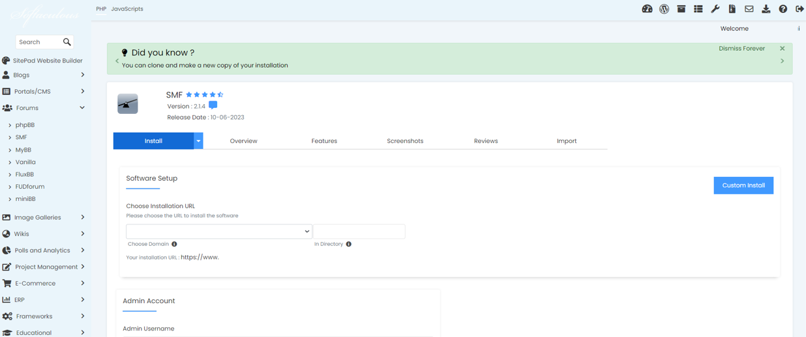Open the Choose Domain dropdown
Viewport: 806px width, 337px height.
coord(218,232)
